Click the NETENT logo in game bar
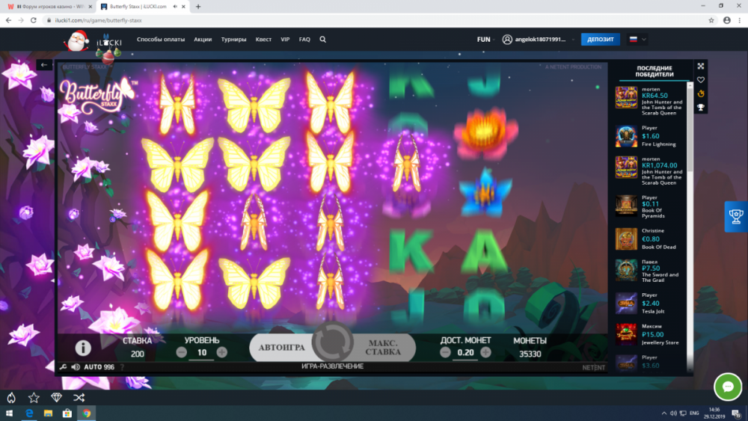The height and width of the screenshot is (421, 748). [593, 368]
